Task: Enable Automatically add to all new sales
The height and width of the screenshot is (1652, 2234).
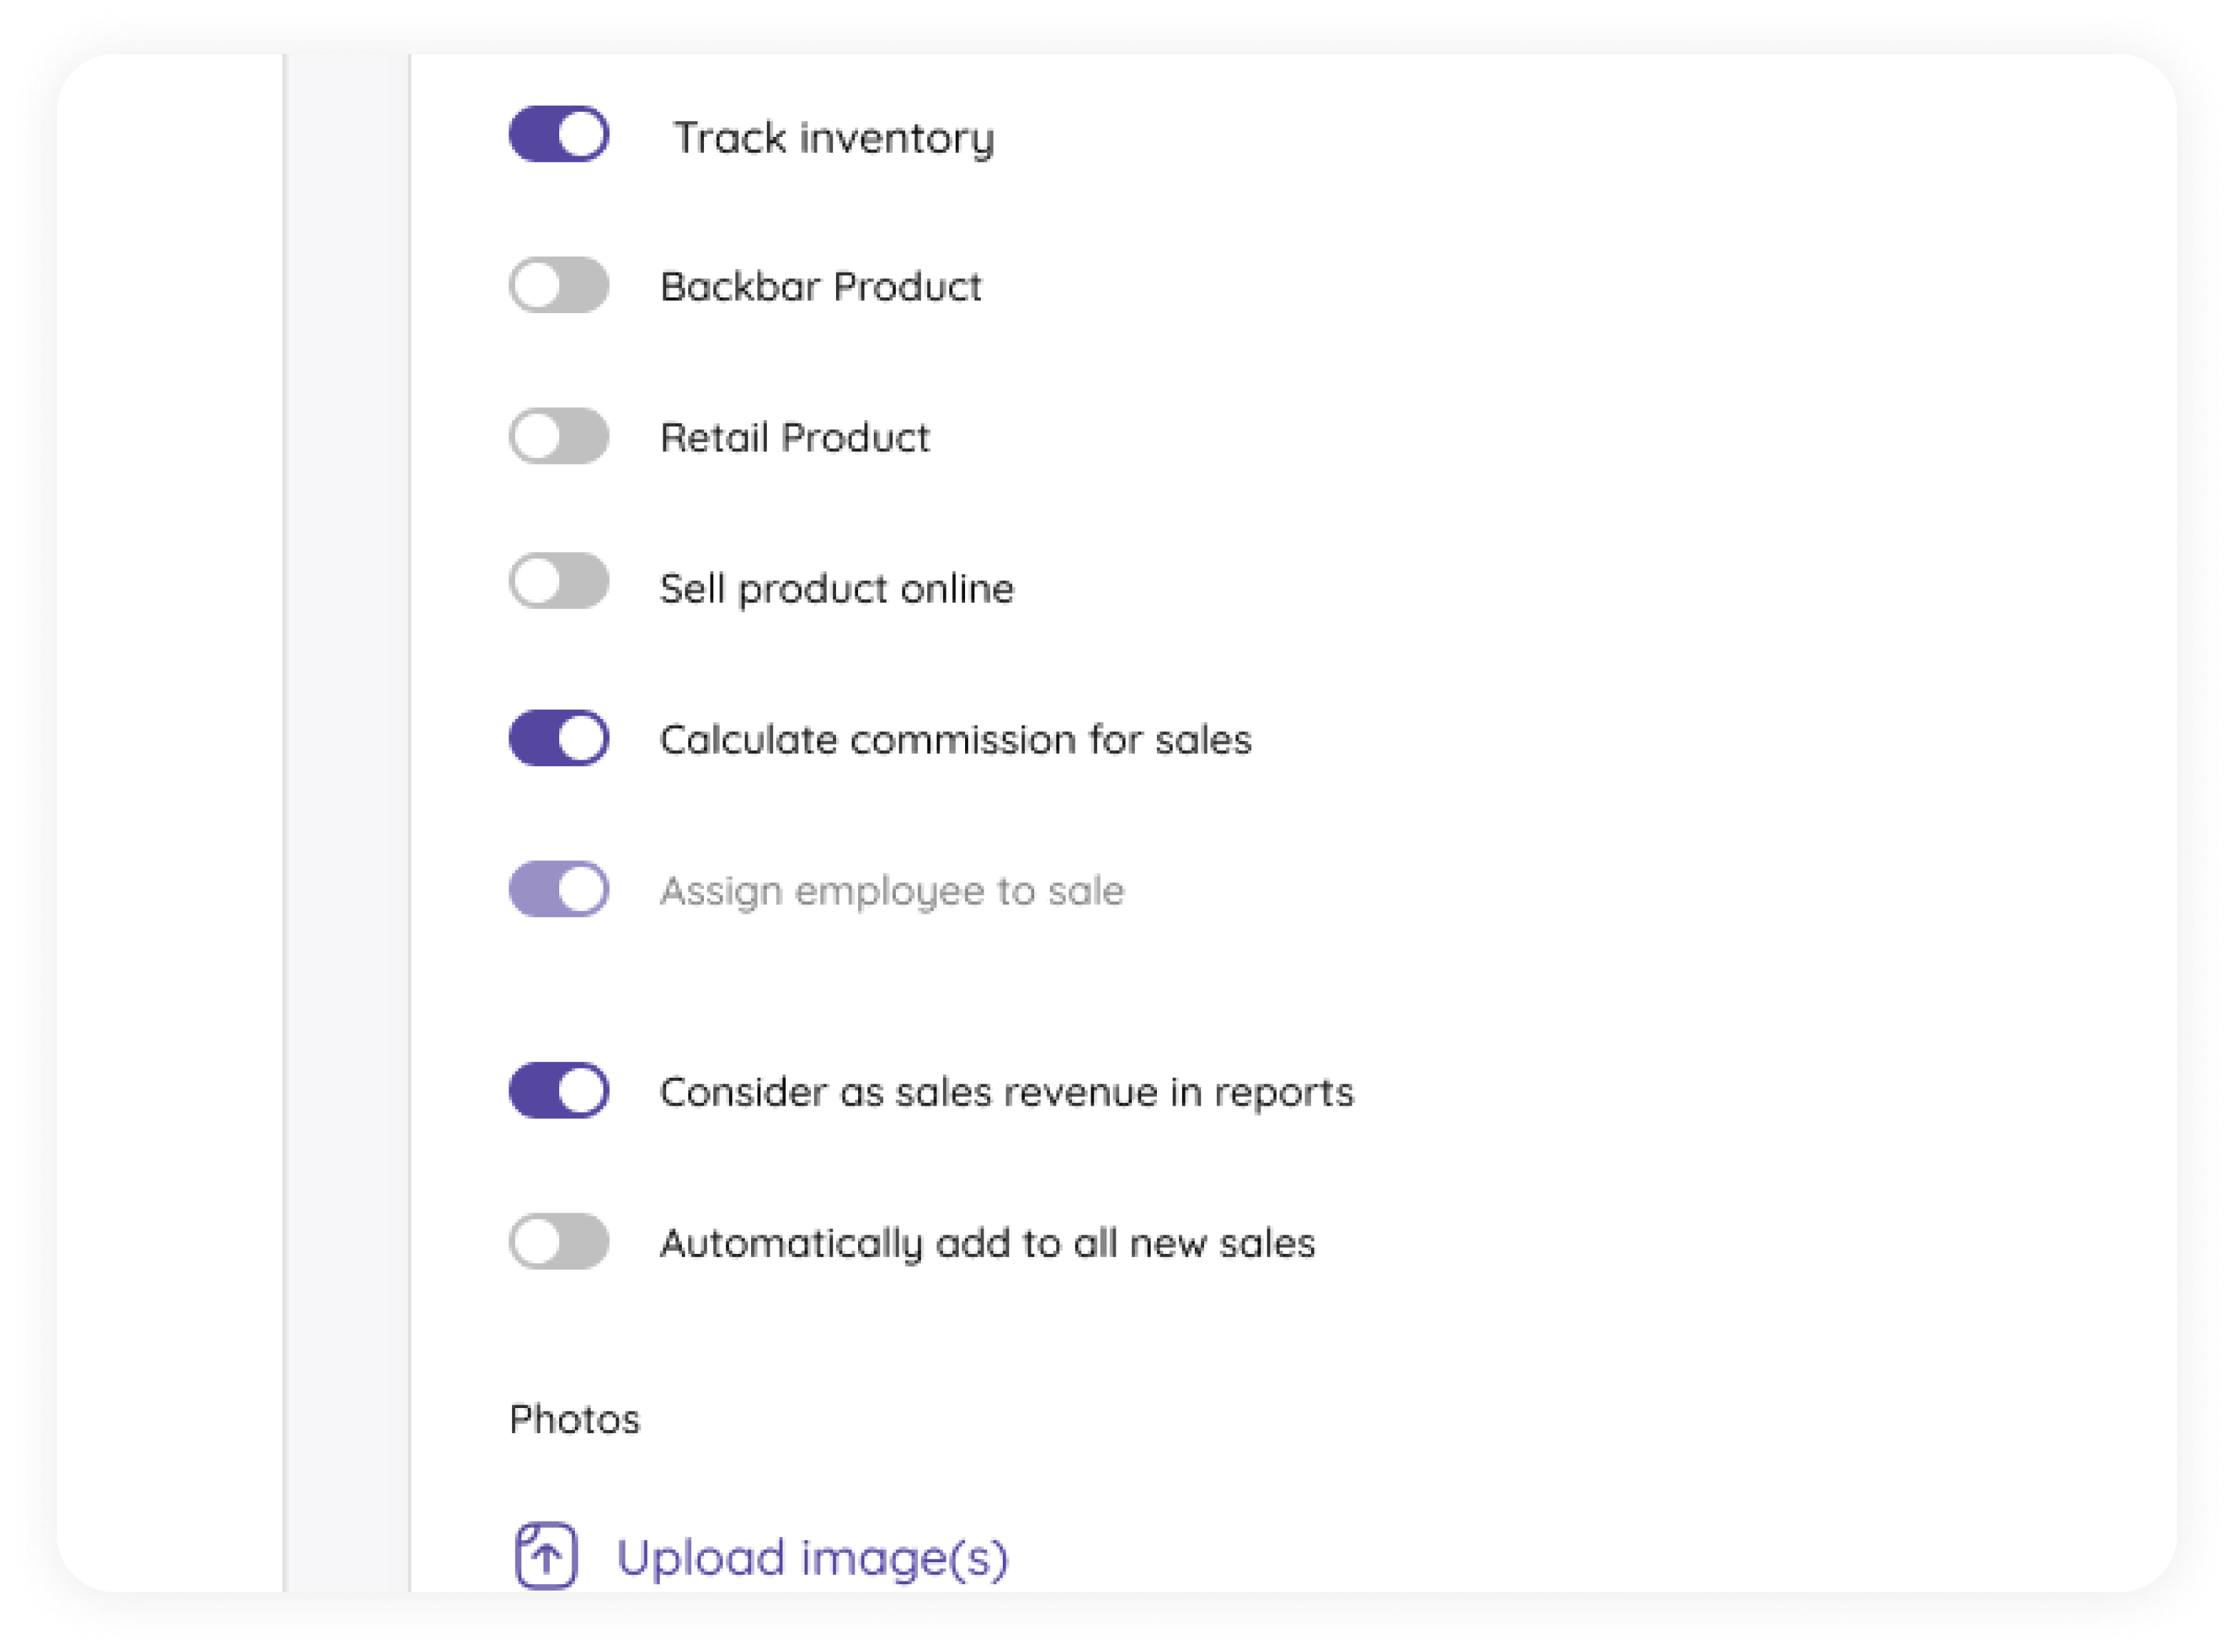Action: [559, 1241]
